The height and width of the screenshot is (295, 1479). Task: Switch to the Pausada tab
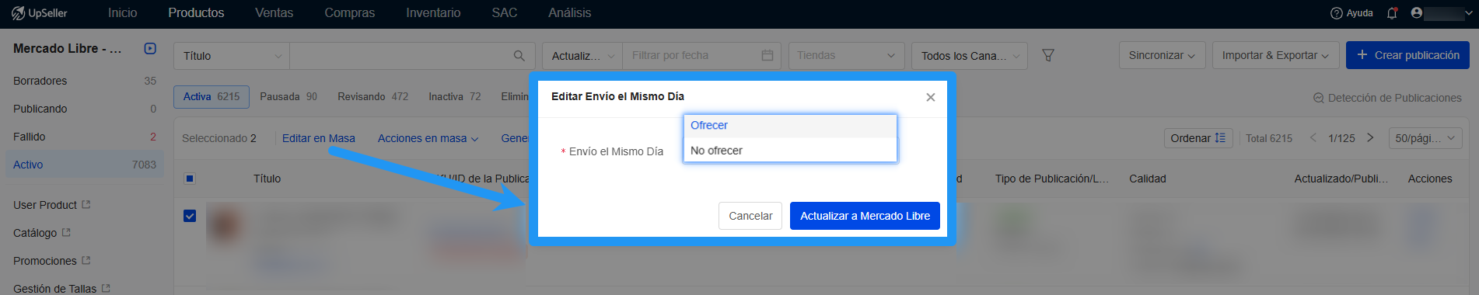tap(288, 96)
